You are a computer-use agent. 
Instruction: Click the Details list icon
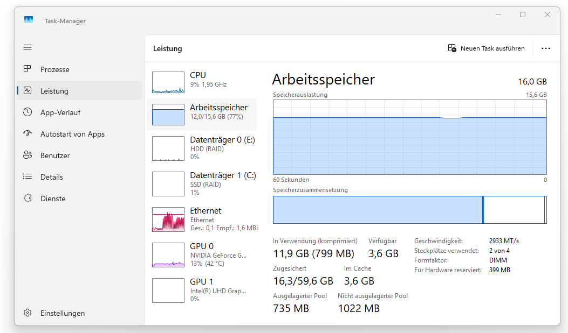(x=28, y=176)
